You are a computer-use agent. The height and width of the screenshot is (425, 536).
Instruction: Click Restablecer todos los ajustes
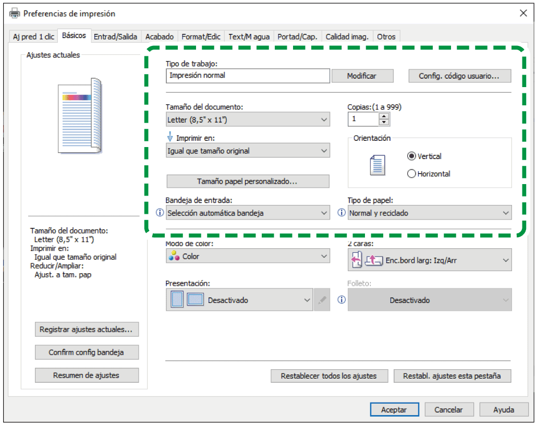click(328, 375)
